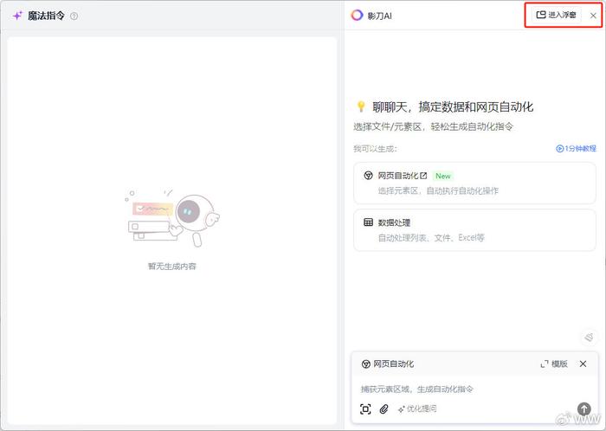
Task: Click the 进入浮窗 button
Action: pos(556,15)
